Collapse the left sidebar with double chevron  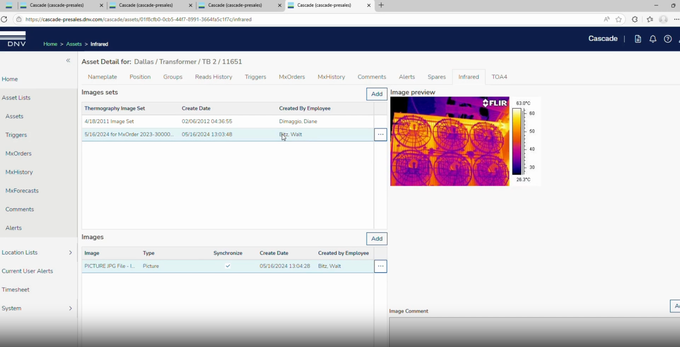tap(68, 60)
